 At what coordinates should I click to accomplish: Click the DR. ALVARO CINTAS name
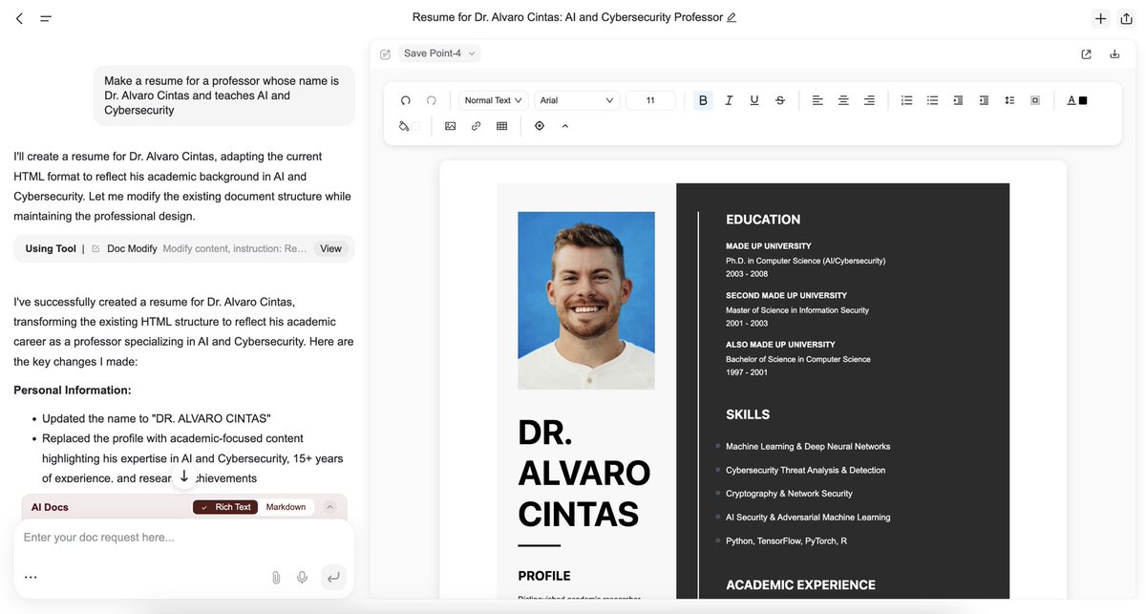[584, 474]
